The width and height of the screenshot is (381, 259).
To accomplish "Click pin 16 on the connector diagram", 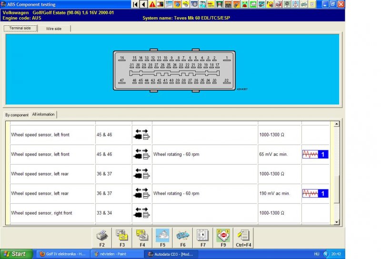I will coord(122,58).
